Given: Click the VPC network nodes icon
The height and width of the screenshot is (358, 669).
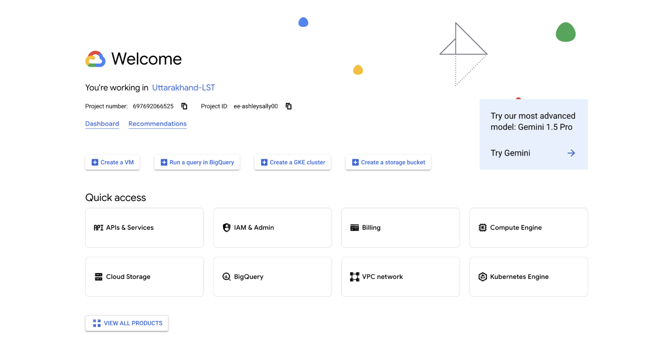Looking at the screenshot, I should point(354,277).
